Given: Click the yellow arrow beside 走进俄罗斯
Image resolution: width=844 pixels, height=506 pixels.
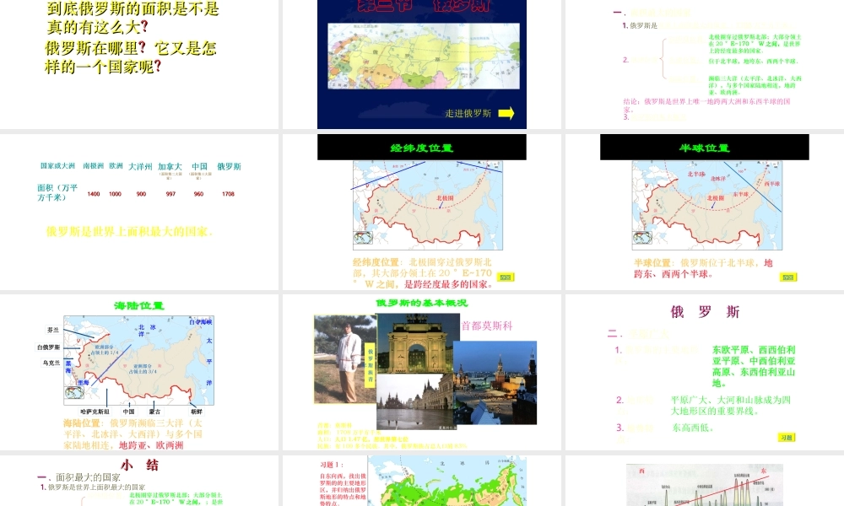Looking at the screenshot, I should [x=506, y=113].
